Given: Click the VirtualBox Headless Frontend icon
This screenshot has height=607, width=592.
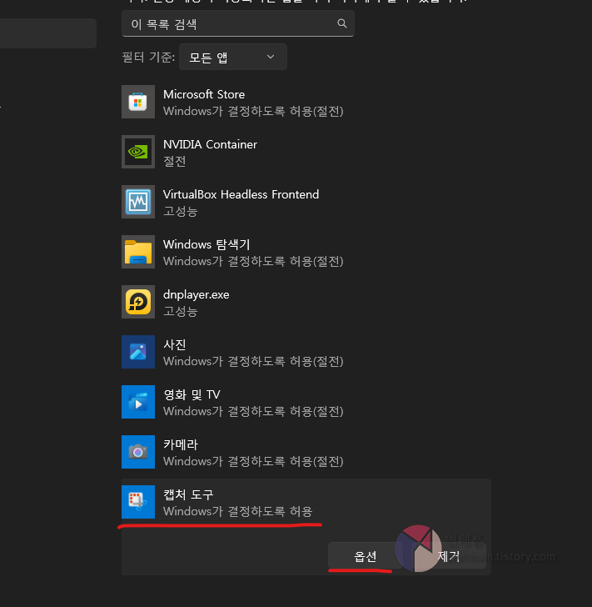Looking at the screenshot, I should 138,202.
